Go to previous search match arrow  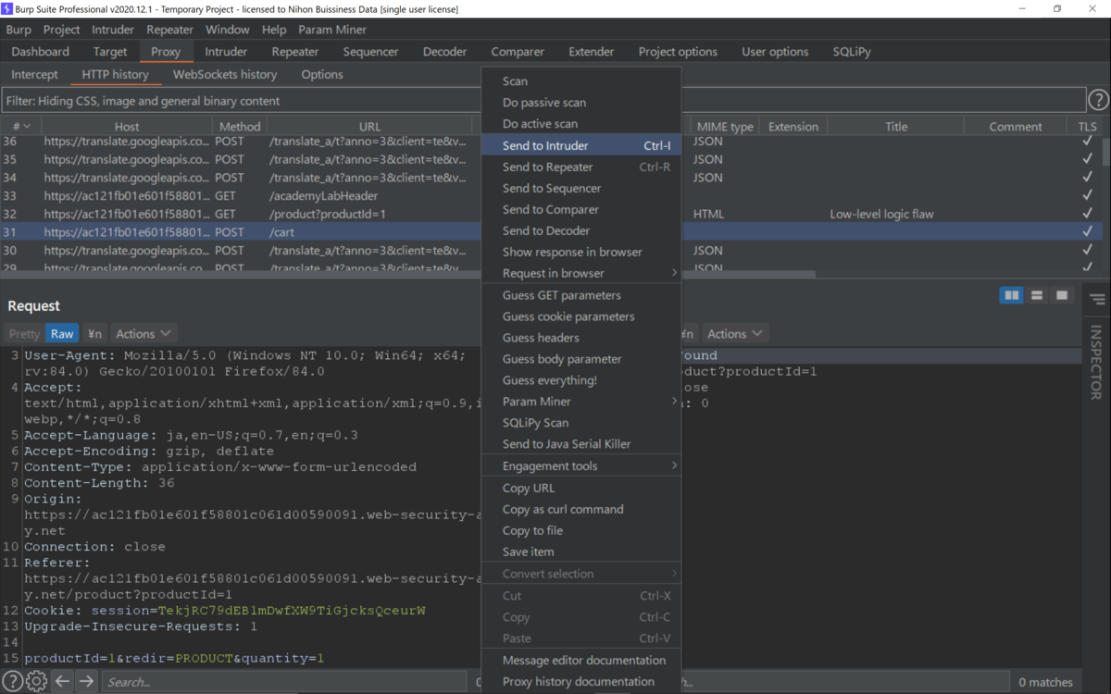click(x=62, y=682)
